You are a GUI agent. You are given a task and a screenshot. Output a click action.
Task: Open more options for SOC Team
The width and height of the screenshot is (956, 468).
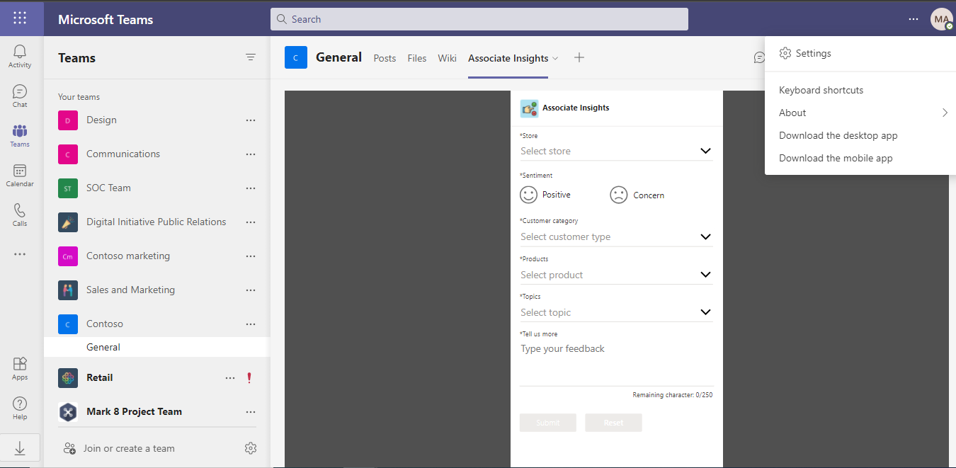tap(251, 188)
